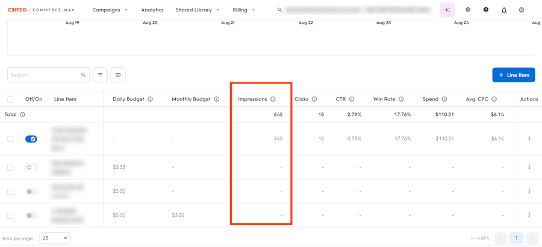
Task: Expand the Campaigns menu
Action: (110, 10)
